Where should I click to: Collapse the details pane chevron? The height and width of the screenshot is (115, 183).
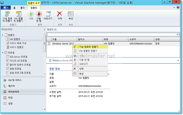coord(178,60)
